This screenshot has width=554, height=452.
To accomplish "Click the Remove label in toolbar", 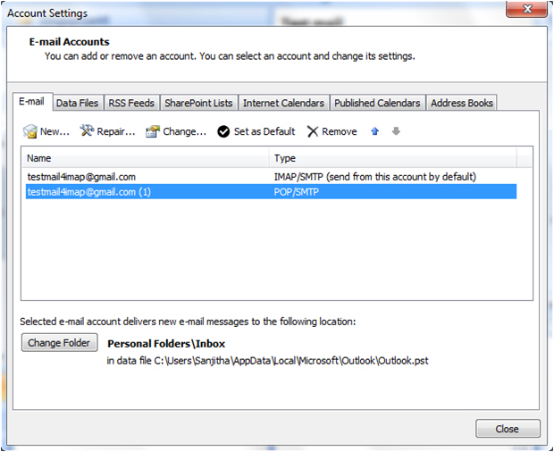I will tap(340, 131).
